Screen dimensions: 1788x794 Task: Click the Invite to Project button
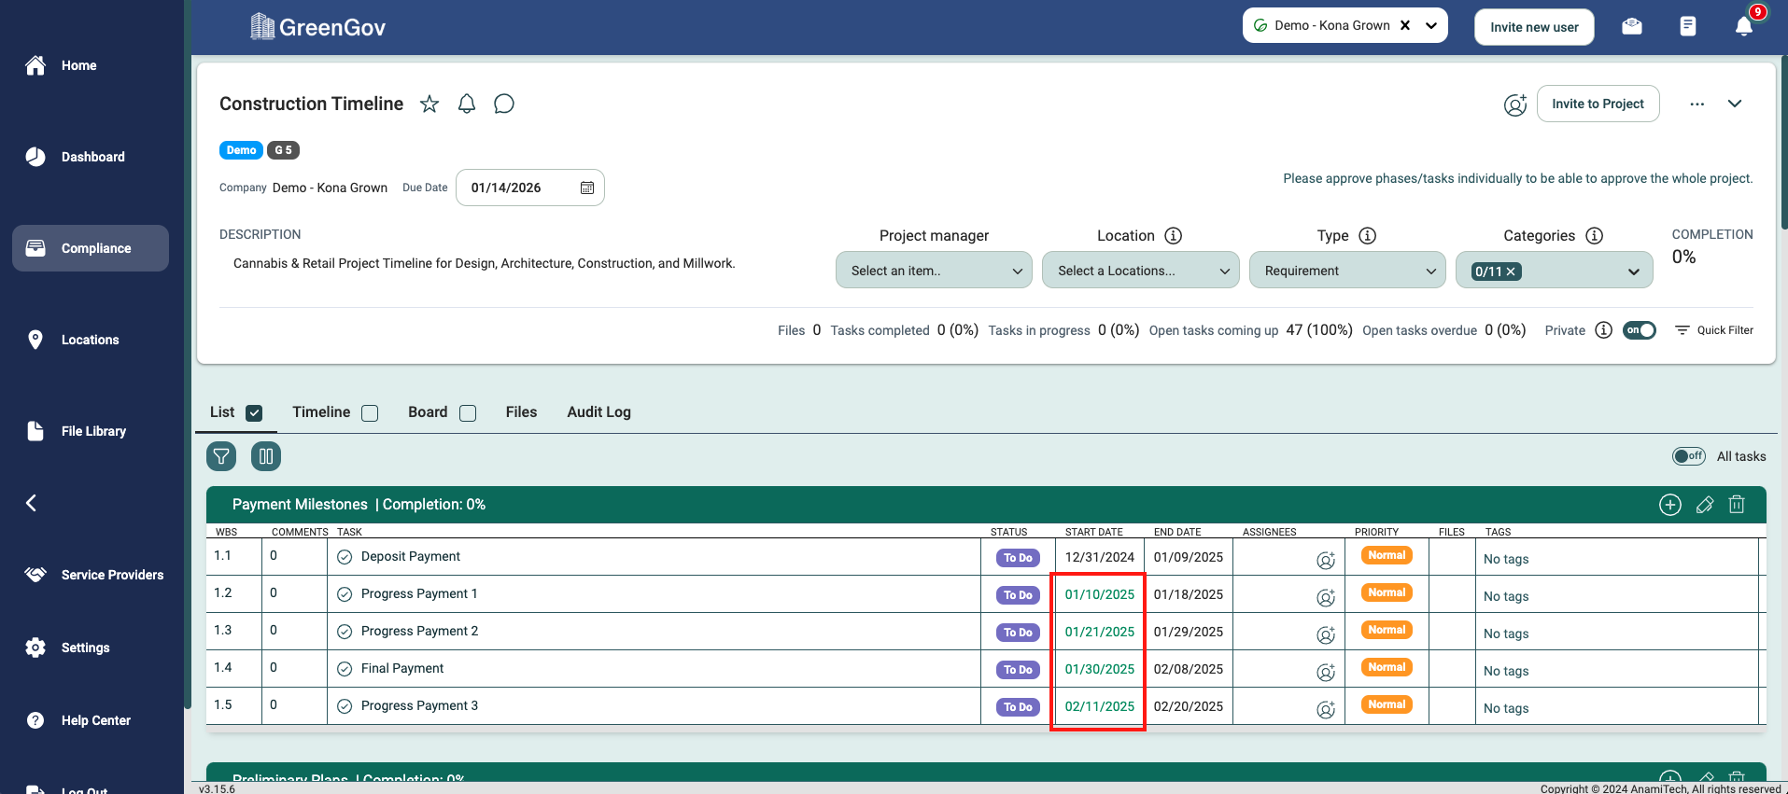click(x=1598, y=104)
